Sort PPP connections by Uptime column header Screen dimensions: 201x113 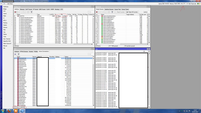tap(68, 57)
